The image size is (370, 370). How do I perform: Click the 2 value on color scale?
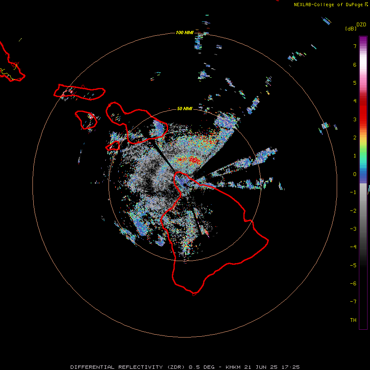[x=355, y=138]
